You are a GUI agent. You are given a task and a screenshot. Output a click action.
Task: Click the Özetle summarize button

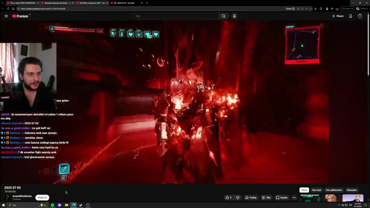tap(290, 9)
